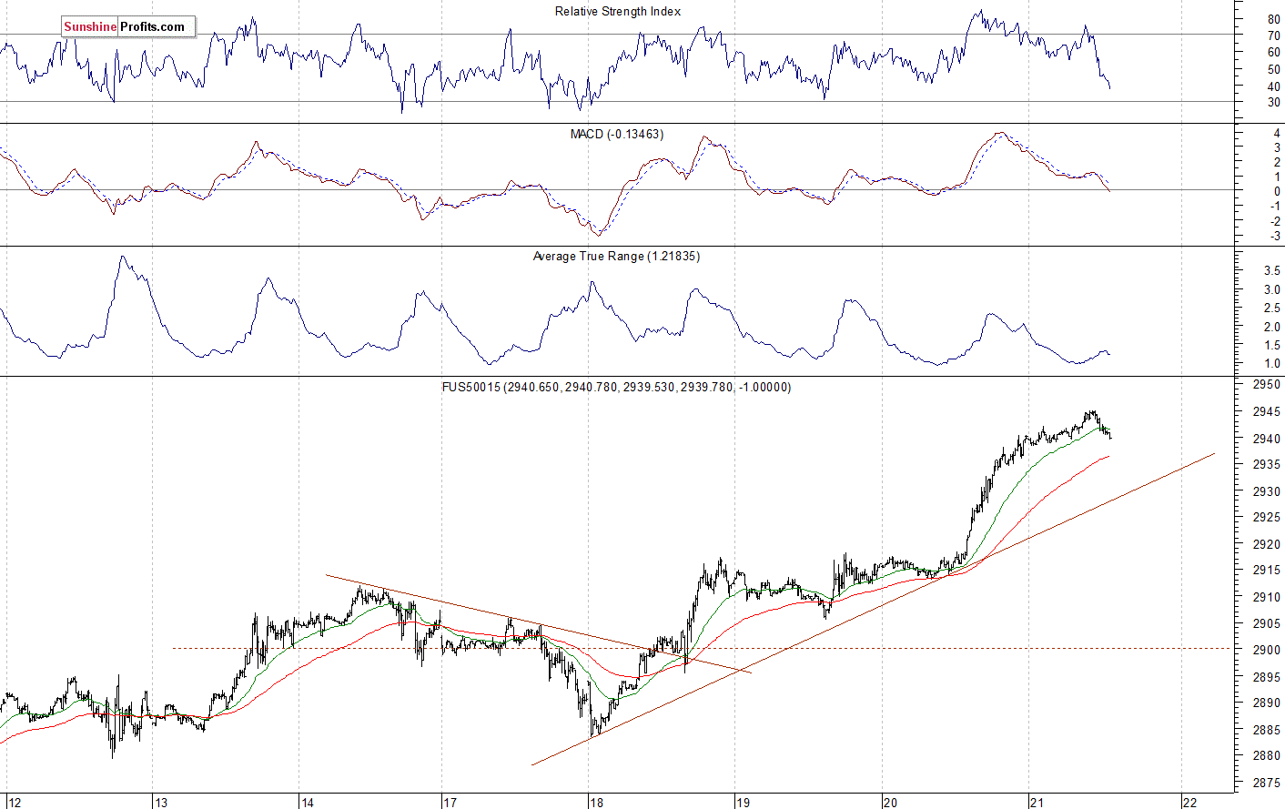Click date label 17 on time axis
Viewport: 1285px width, 809px height.
450,802
